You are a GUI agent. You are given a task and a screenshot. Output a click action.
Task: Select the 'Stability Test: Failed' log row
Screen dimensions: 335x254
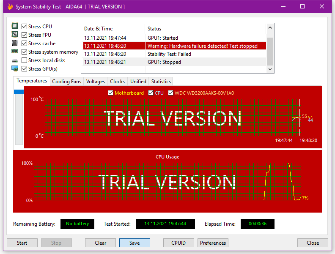175,54
